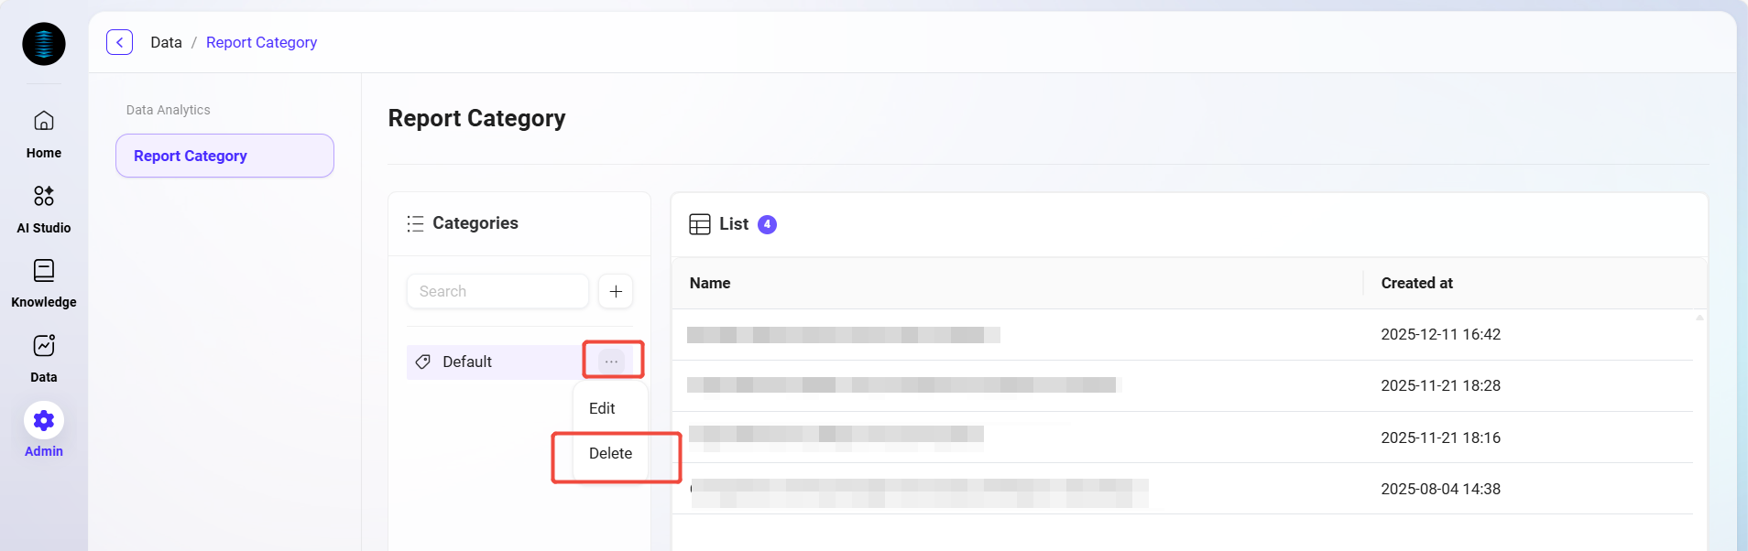Click the back arrow button
Image resolution: width=1748 pixels, height=551 pixels.
click(120, 42)
